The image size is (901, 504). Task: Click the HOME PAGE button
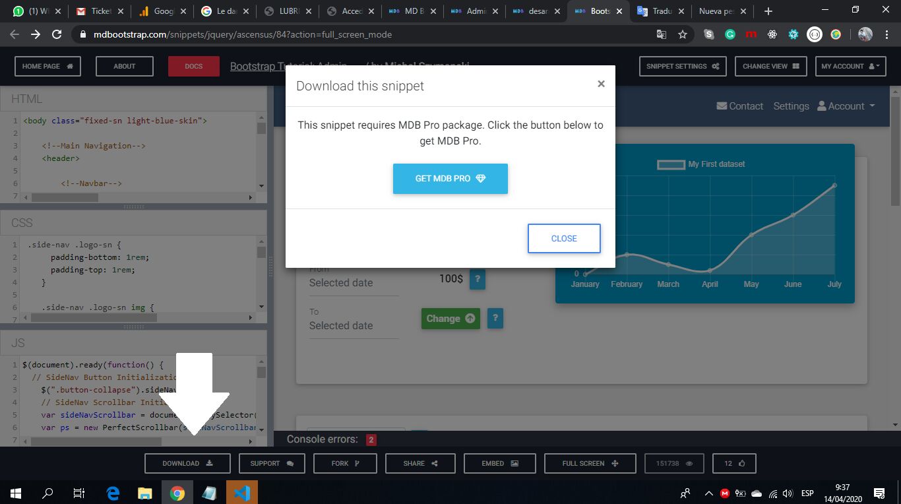click(47, 66)
